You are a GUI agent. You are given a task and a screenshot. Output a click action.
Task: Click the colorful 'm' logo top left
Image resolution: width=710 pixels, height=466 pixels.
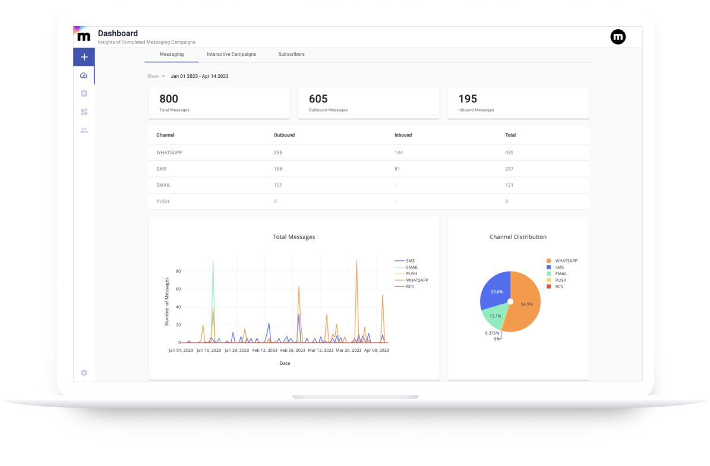tap(83, 36)
